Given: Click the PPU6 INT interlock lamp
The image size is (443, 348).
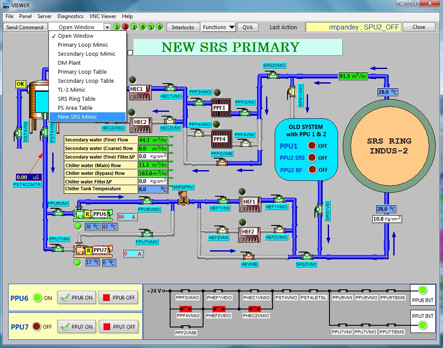Looking at the screenshot, I should (x=422, y=290).
